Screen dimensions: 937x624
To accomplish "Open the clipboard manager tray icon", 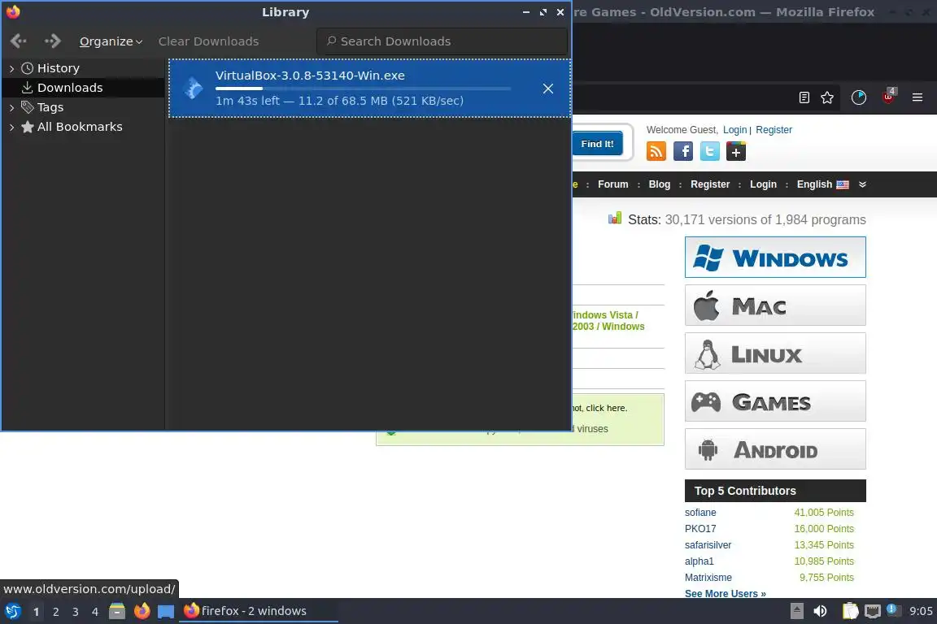I will 850,611.
